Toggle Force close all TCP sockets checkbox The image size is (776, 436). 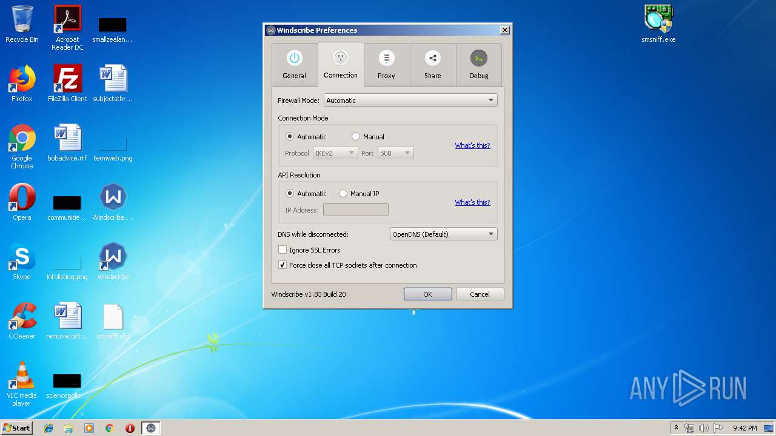tap(347, 265)
